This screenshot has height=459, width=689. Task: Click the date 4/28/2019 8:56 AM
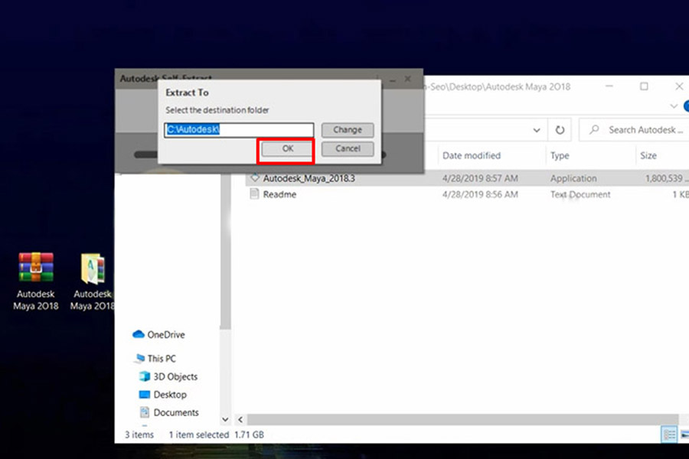[480, 194]
